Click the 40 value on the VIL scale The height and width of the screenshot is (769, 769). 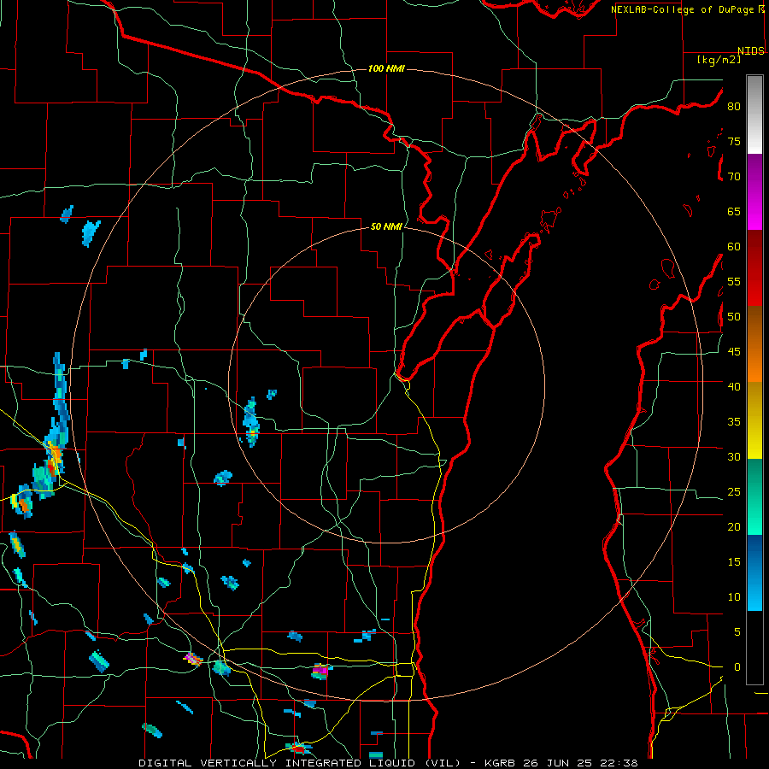point(734,387)
